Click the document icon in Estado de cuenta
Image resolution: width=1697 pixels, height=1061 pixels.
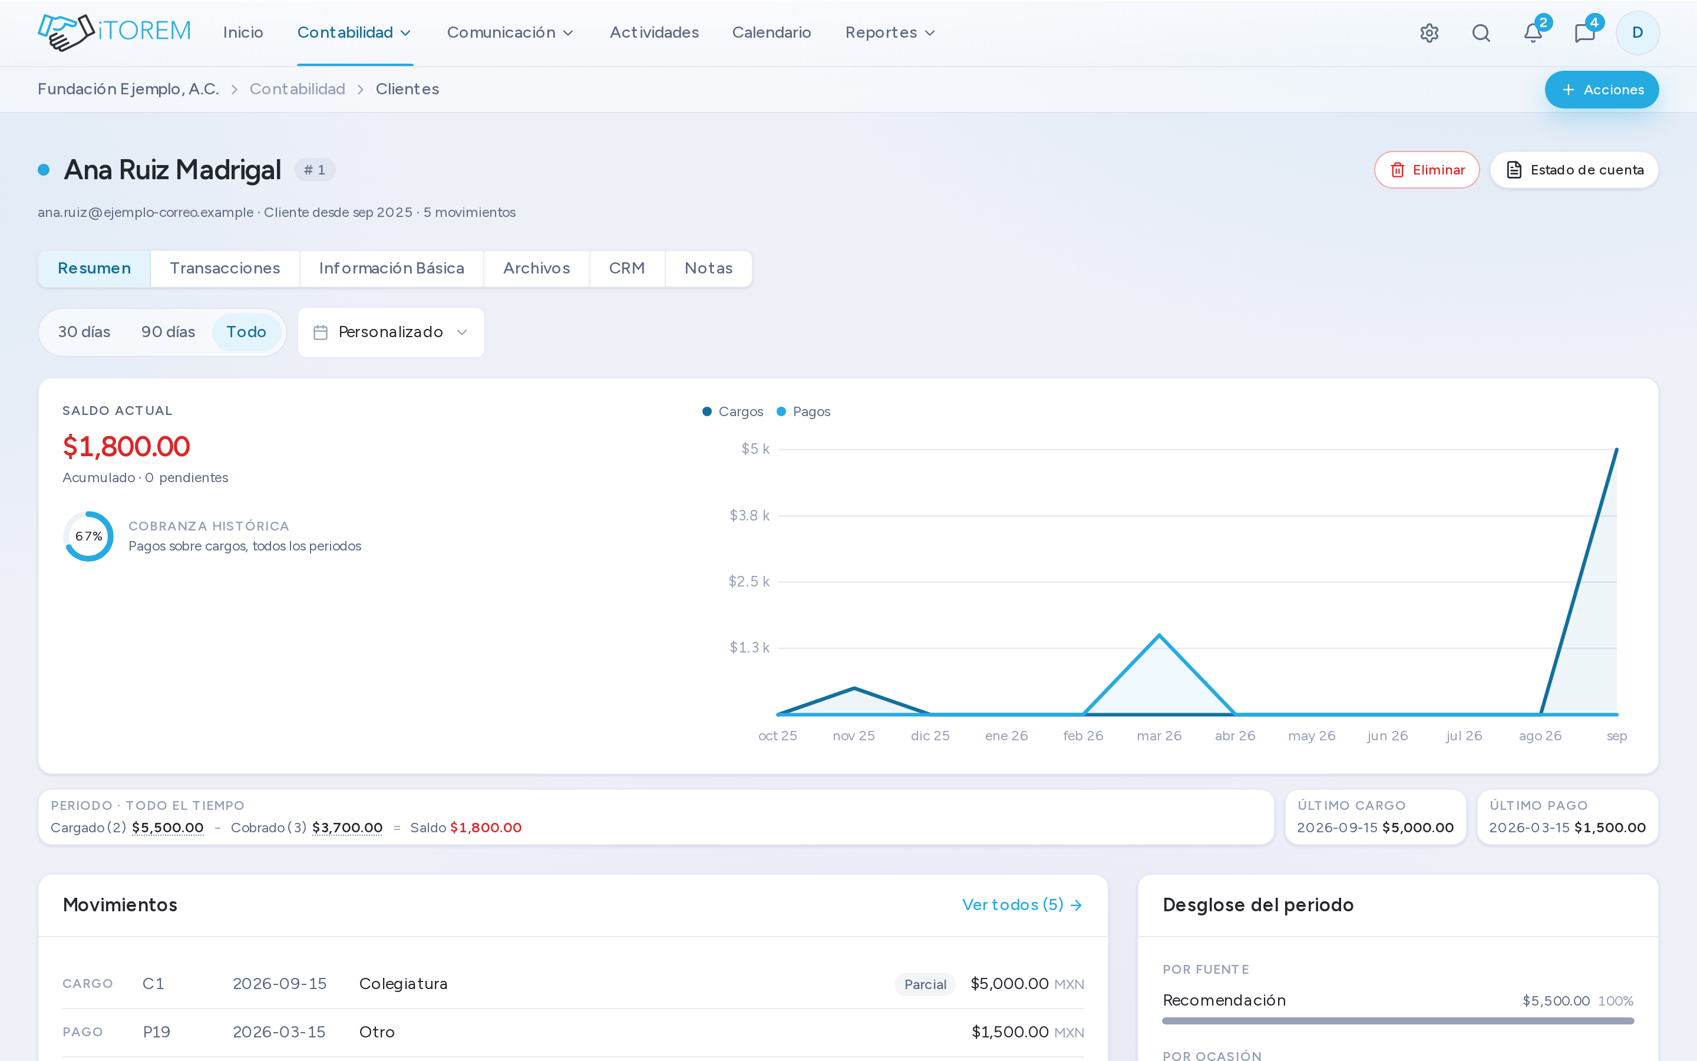click(1514, 170)
